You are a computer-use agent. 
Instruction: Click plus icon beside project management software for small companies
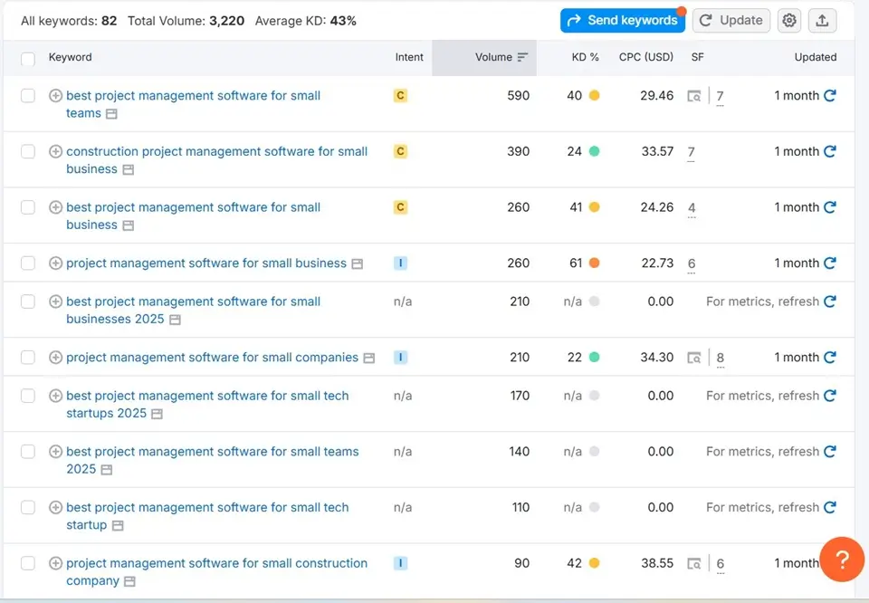click(55, 358)
